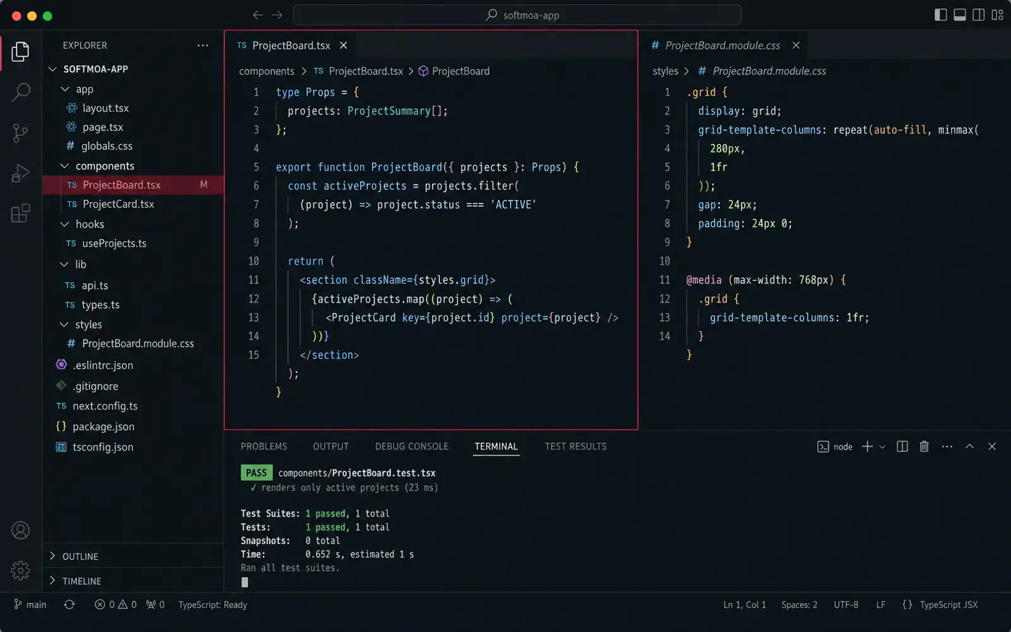Split the terminal pane

[902, 447]
